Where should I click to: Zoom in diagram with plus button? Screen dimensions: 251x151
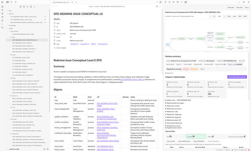(x=224, y=16)
